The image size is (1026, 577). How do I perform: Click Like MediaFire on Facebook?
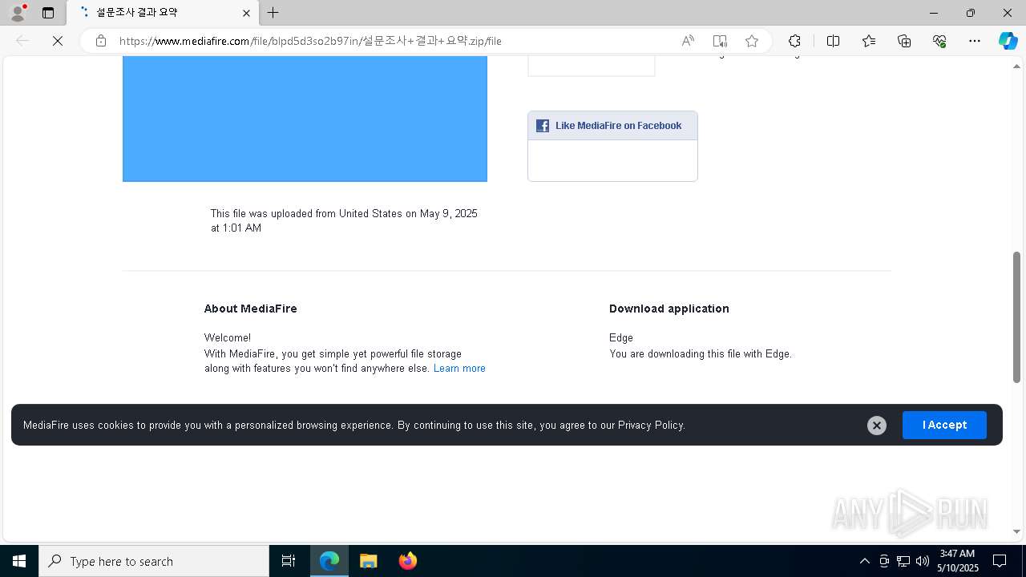[618, 126]
